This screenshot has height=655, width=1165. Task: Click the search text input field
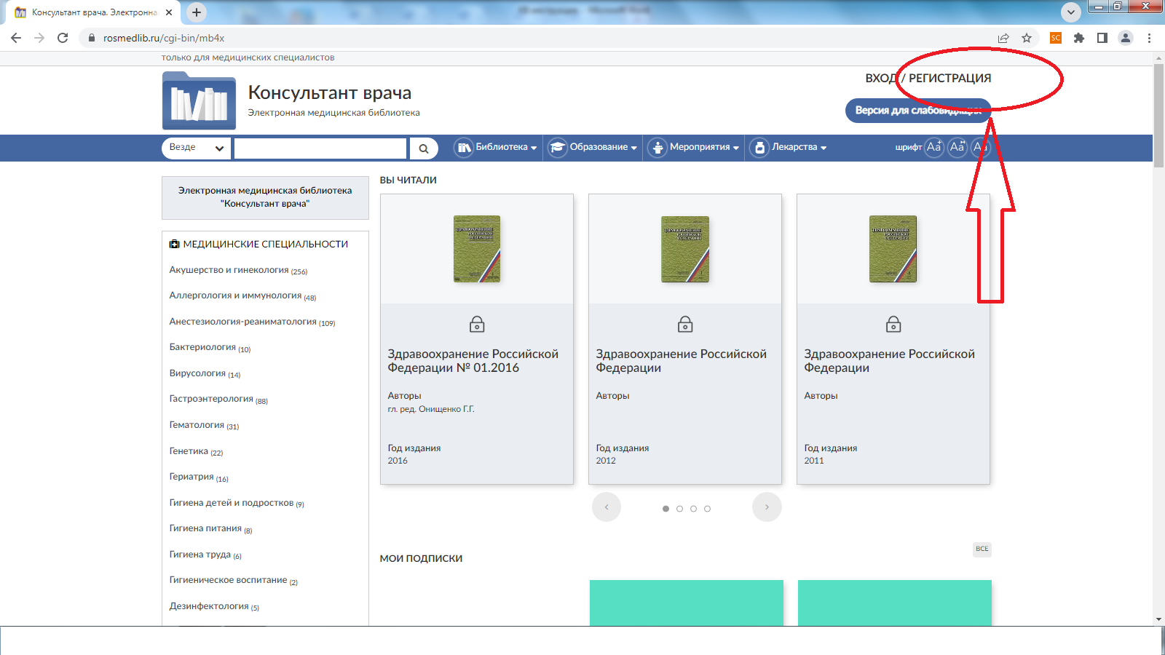point(320,148)
